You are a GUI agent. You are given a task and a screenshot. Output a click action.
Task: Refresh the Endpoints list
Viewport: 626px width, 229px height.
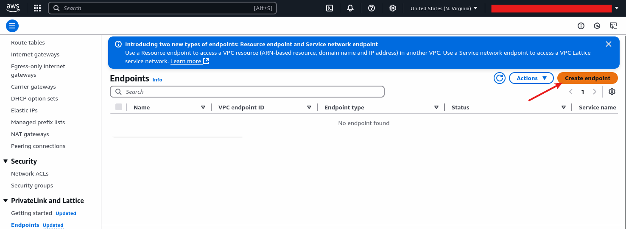(500, 78)
